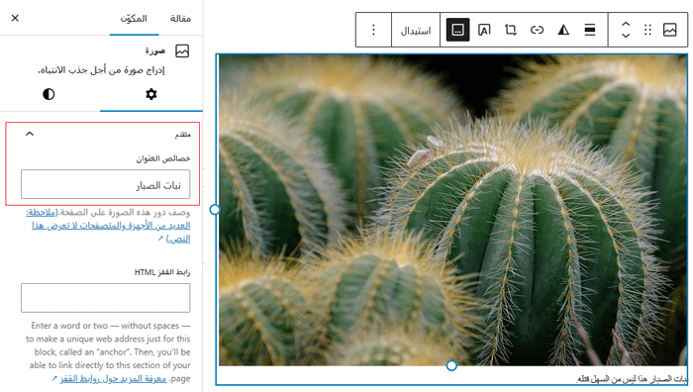Click the صورة block title text
The image size is (693, 392).
coord(155,50)
